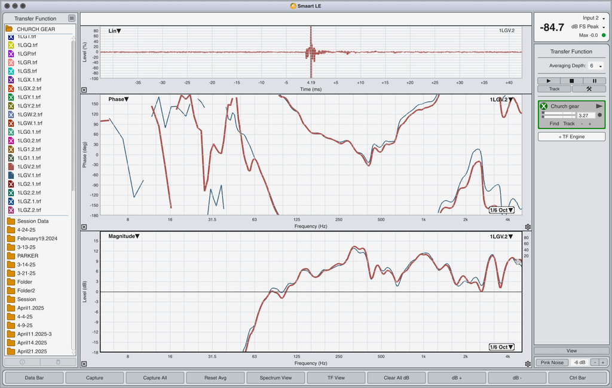
Task: Toggle visibility of 1LGX.1.trf trace
Action: pyautogui.click(x=11, y=80)
